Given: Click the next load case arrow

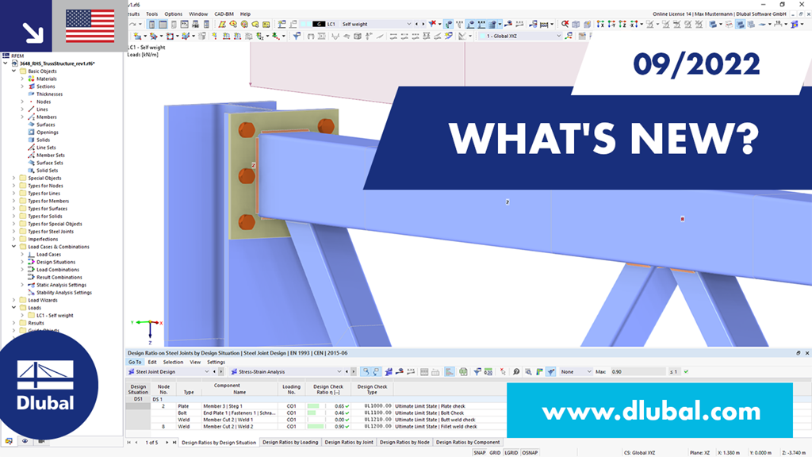Looking at the screenshot, I should (x=423, y=25).
